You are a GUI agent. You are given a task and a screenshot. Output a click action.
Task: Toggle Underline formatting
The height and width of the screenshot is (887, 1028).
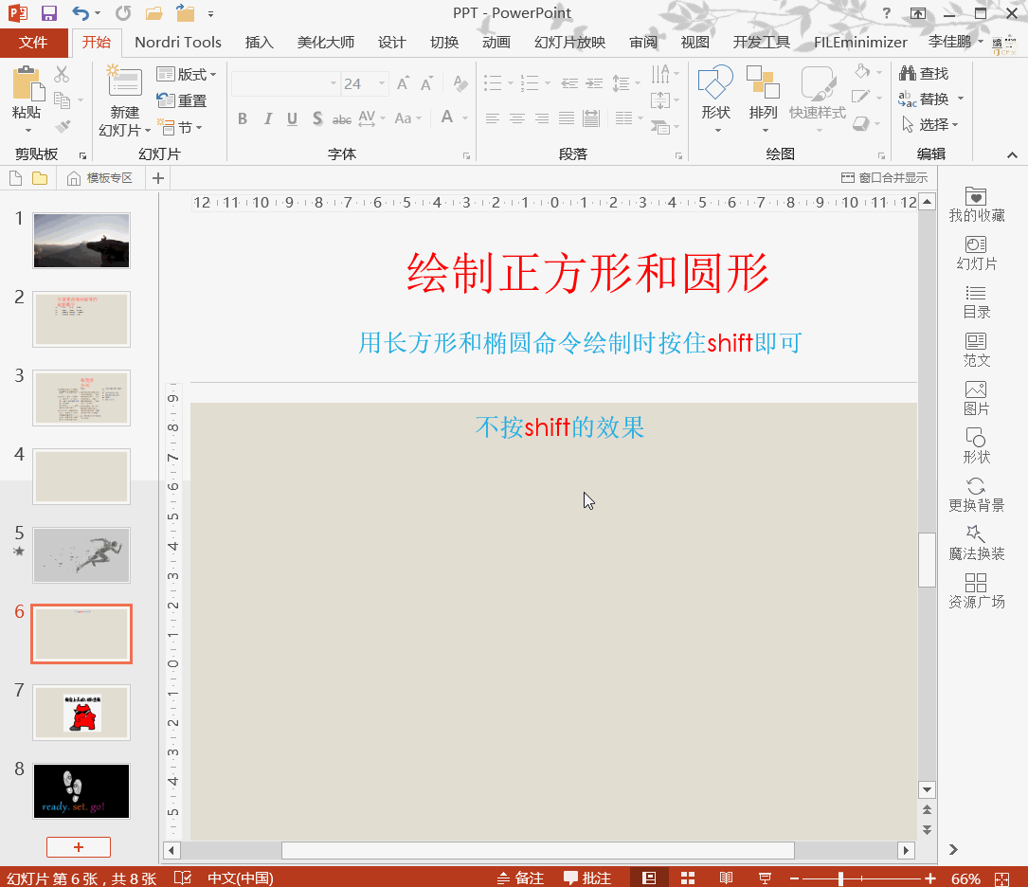293,118
